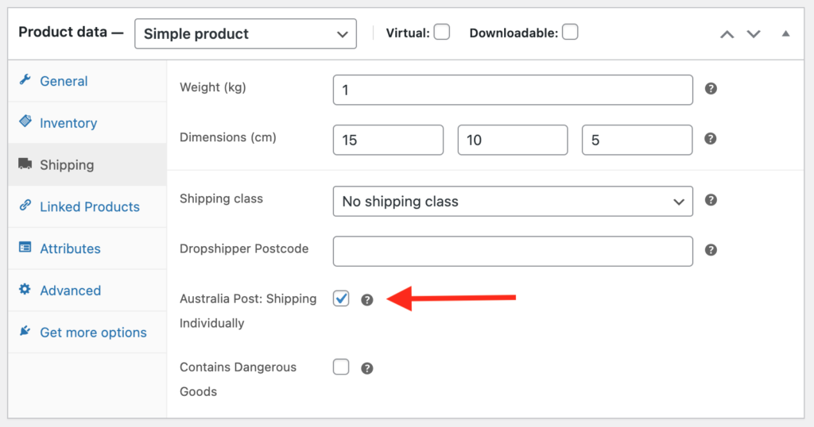814x427 pixels.
Task: Switch to the Inventory tab
Action: 68,123
